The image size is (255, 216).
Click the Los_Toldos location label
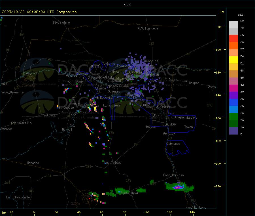[x=113, y=163]
